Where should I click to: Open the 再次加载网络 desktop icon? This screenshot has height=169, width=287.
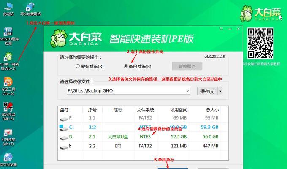click(30, 8)
